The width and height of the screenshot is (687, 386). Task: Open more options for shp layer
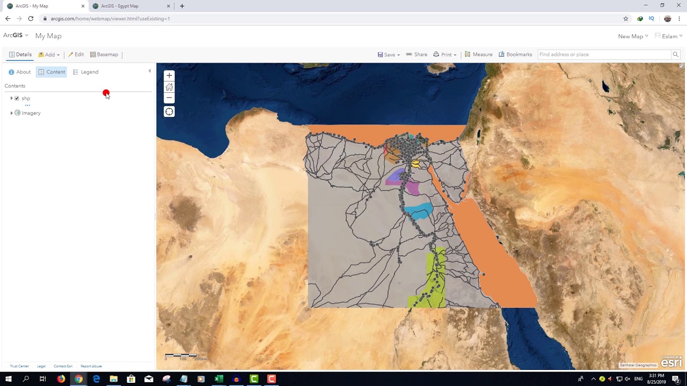click(27, 106)
